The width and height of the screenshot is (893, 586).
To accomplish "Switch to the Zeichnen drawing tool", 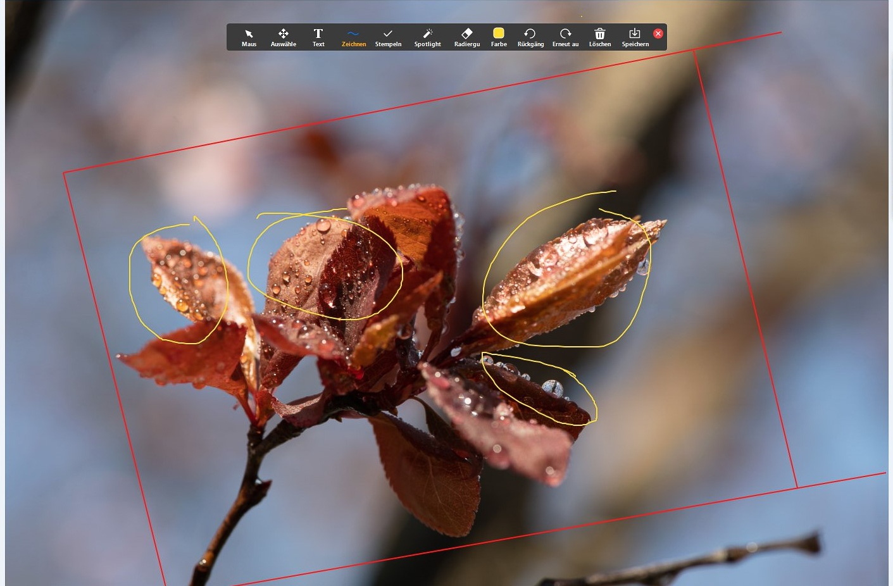I will coord(353,37).
